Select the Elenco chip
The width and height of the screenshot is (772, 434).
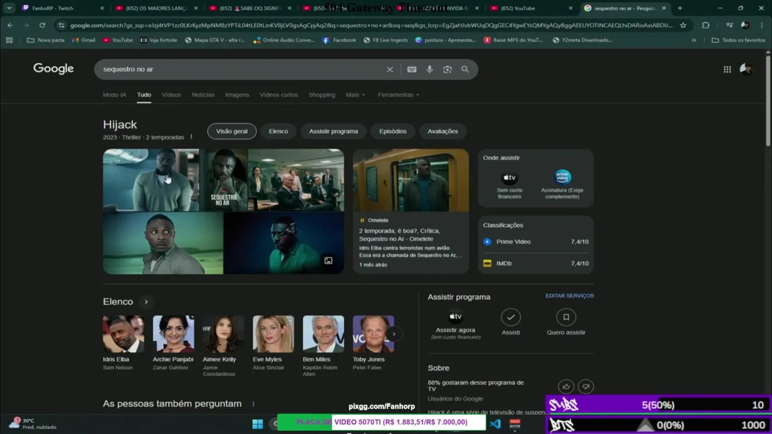tap(278, 131)
